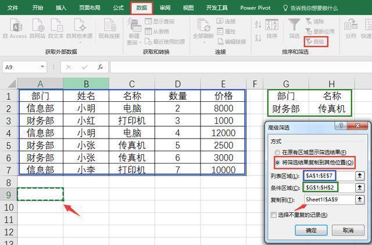Switch to the Power Pivot tab
This screenshot has height=245, width=372.
click(x=255, y=8)
